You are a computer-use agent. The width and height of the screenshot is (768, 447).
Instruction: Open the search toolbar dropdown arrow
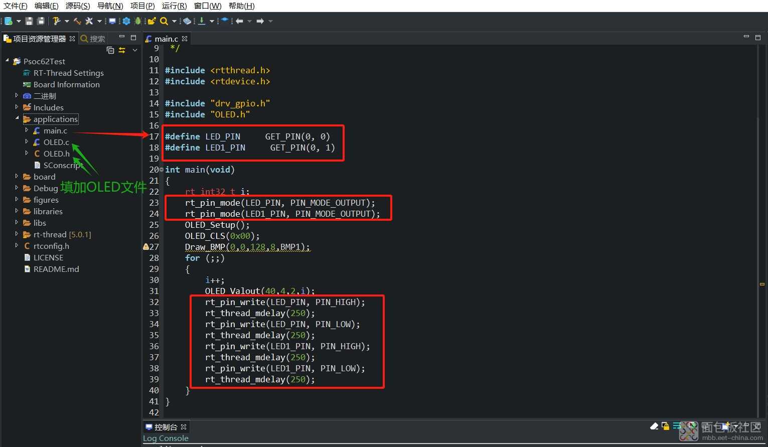click(x=174, y=21)
